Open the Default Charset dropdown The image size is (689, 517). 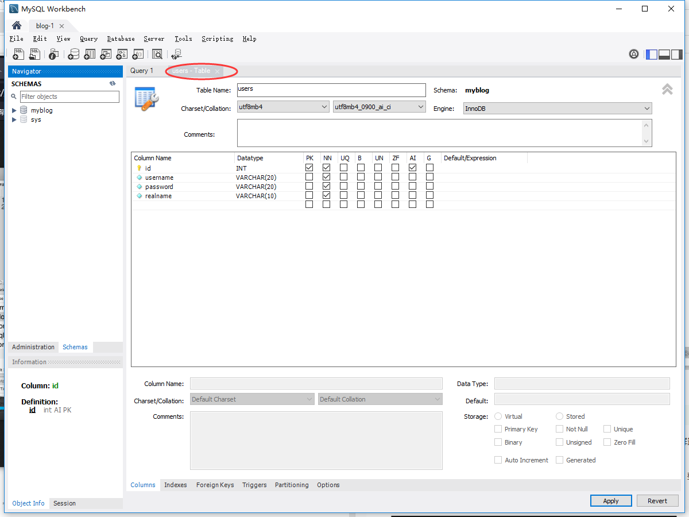252,399
